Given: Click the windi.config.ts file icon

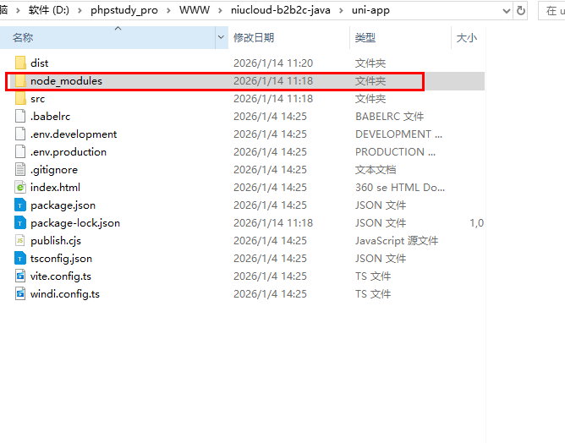Looking at the screenshot, I should [x=20, y=293].
